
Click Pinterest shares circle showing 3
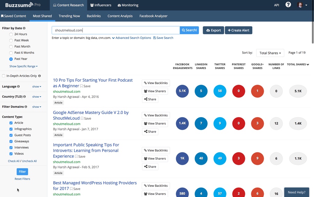[x=239, y=158]
